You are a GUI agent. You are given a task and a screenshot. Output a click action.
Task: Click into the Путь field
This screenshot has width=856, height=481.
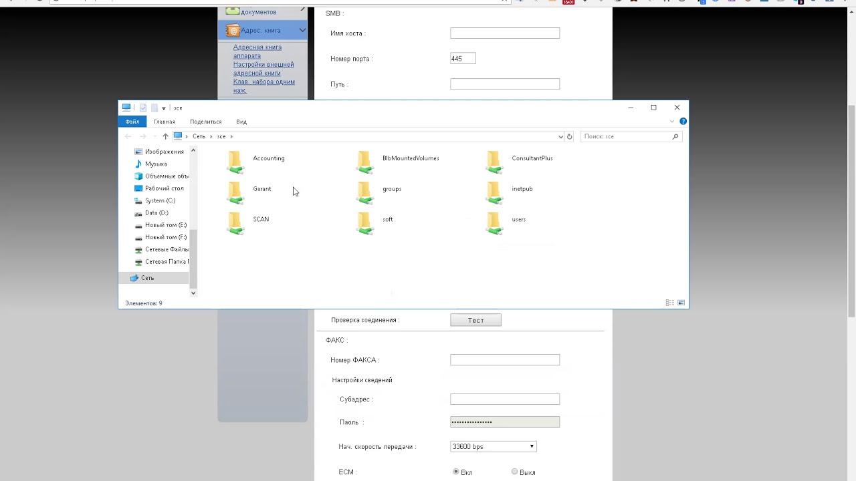pyautogui.click(x=505, y=84)
